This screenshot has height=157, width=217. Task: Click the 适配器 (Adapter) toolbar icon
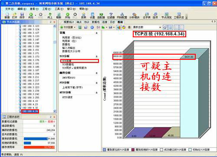(x=101, y=16)
